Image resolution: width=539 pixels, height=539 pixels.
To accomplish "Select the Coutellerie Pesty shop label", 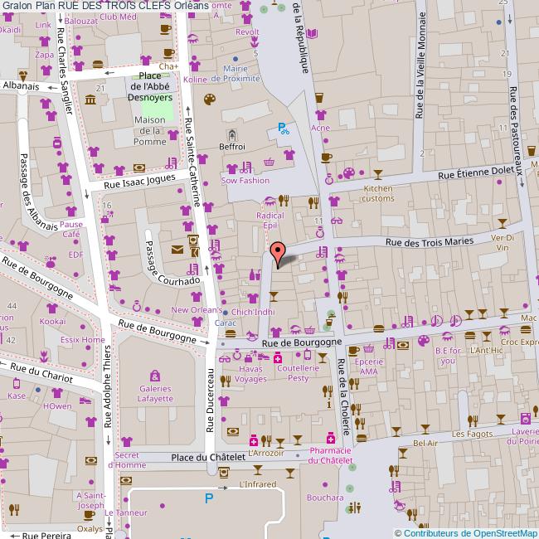I will [299, 373].
